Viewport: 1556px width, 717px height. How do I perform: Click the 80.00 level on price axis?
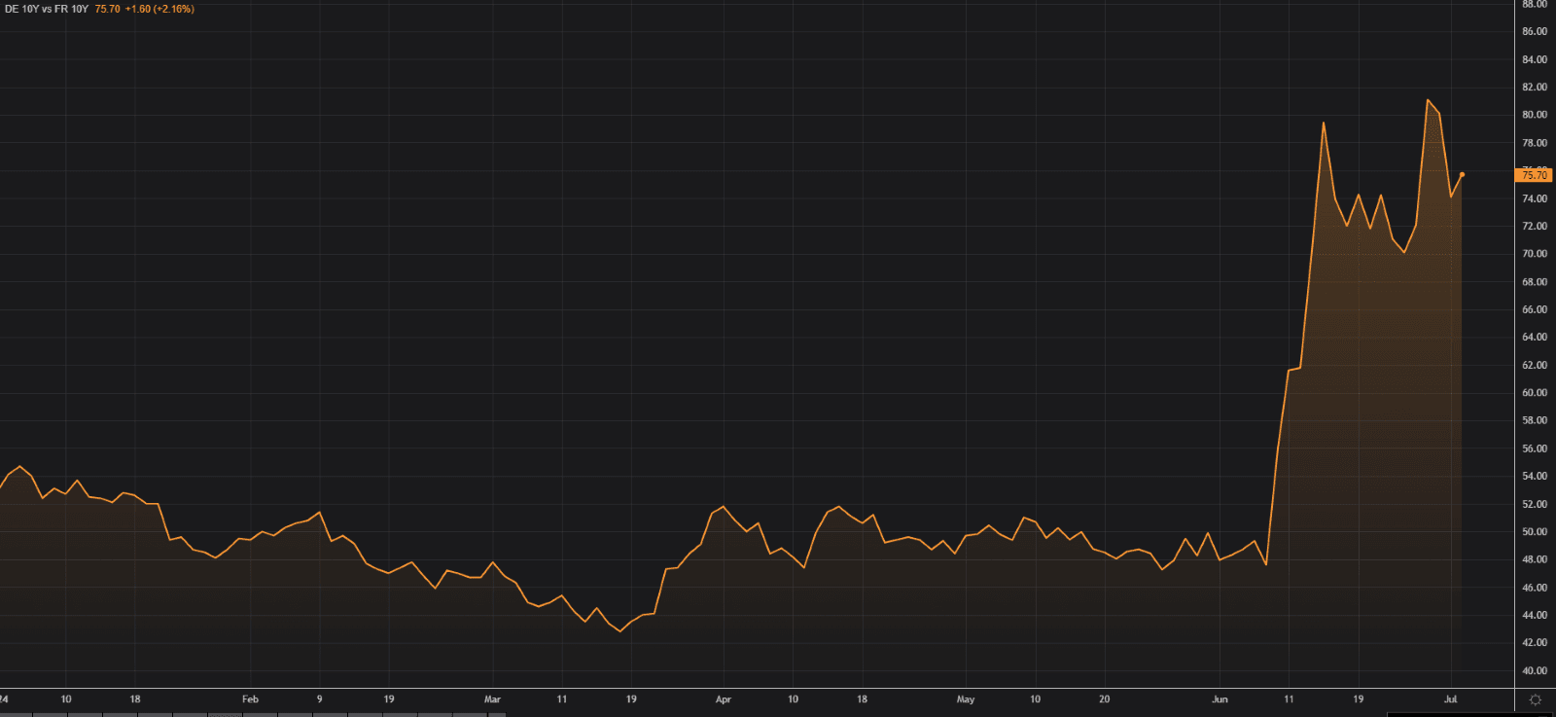(x=1534, y=115)
